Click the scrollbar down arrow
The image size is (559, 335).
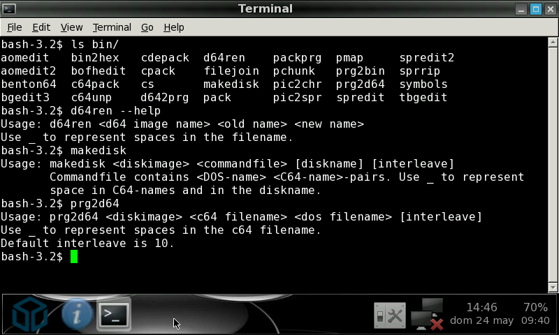[x=553, y=287]
